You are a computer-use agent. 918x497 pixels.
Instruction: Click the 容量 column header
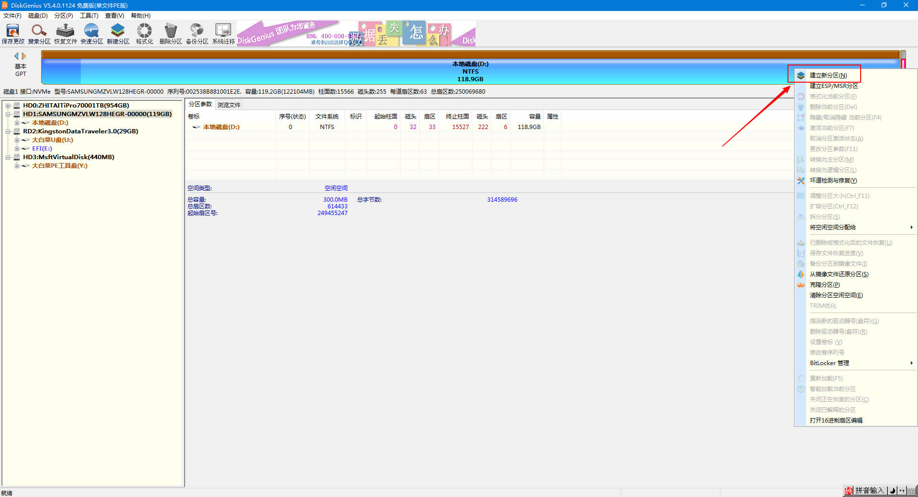(x=528, y=117)
